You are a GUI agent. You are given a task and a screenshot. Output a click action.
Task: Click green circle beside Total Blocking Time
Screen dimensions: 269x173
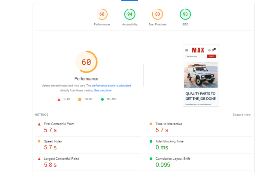[x=151, y=141]
